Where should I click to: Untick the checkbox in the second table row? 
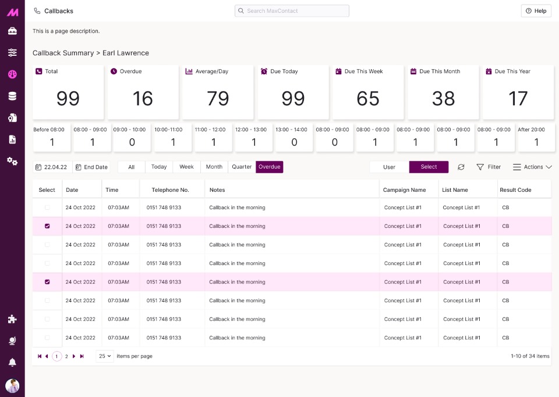(x=47, y=226)
